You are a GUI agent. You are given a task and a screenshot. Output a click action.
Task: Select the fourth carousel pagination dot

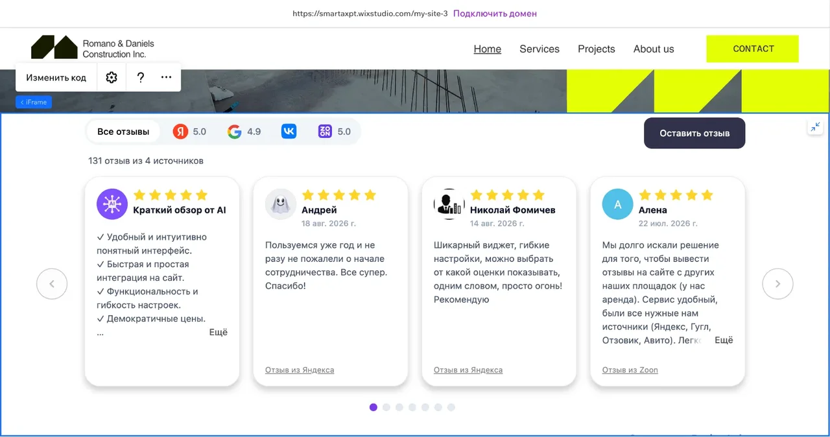(x=412, y=407)
